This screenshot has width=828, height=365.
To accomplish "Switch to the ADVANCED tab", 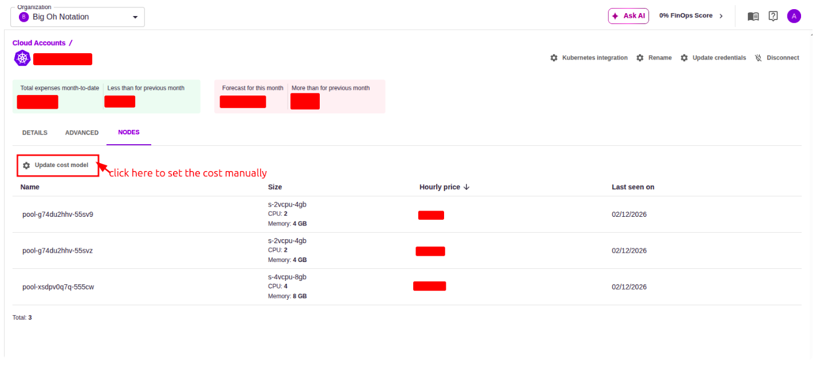I will pos(82,133).
